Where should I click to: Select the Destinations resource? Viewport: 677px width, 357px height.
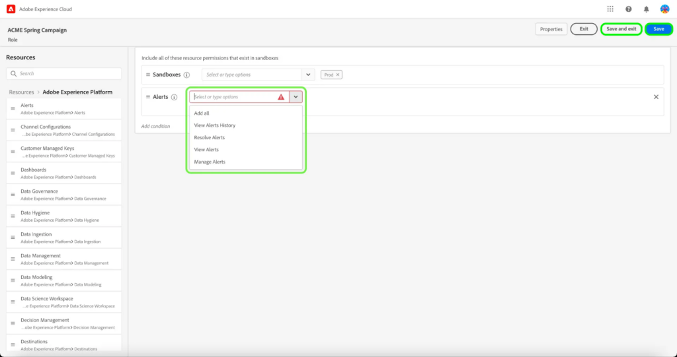click(64, 344)
